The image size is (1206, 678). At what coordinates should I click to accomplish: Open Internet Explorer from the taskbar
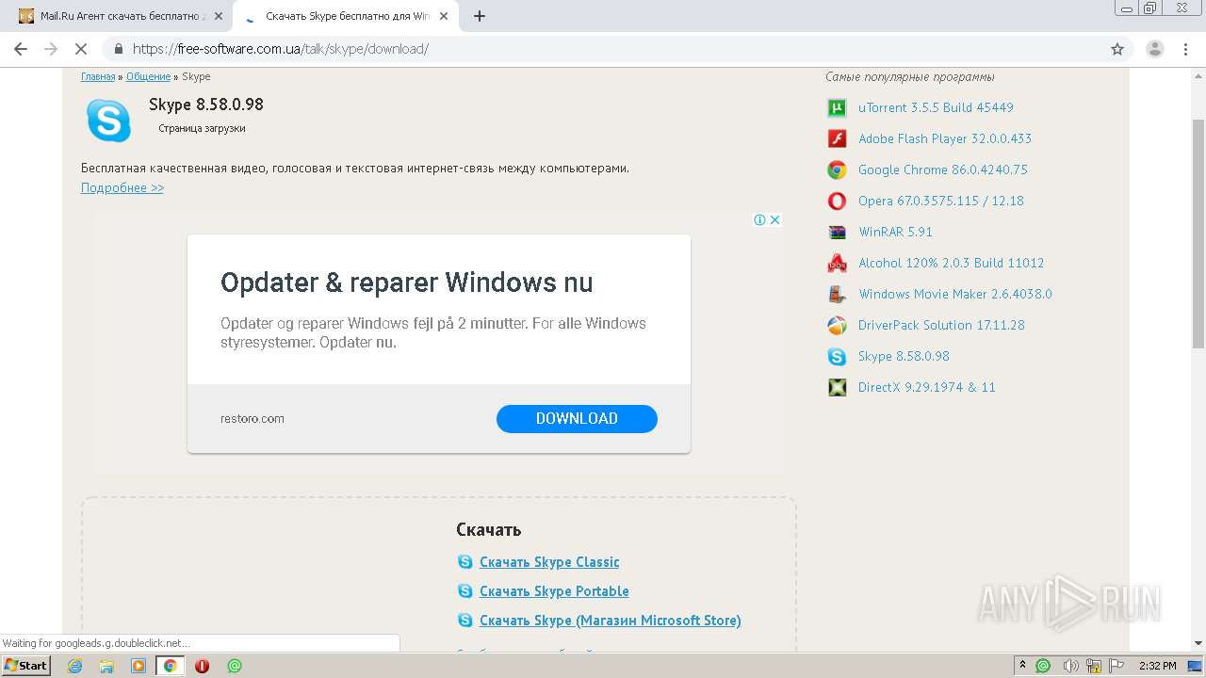pos(75,666)
